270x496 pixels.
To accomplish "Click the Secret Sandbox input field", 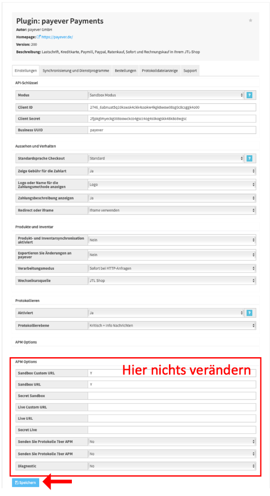I will [172, 396].
